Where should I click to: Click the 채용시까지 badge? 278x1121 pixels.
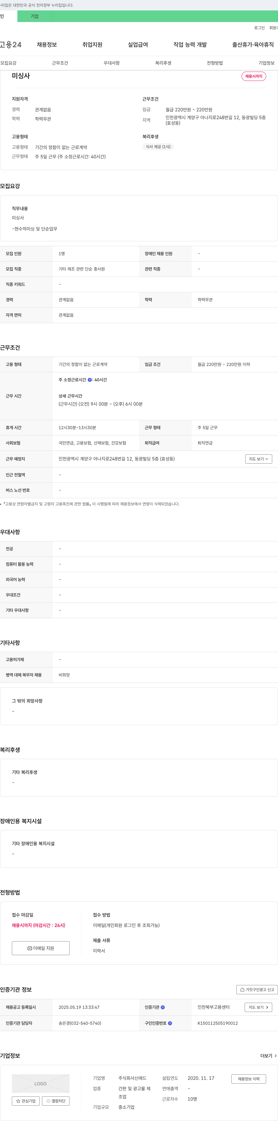point(254,76)
